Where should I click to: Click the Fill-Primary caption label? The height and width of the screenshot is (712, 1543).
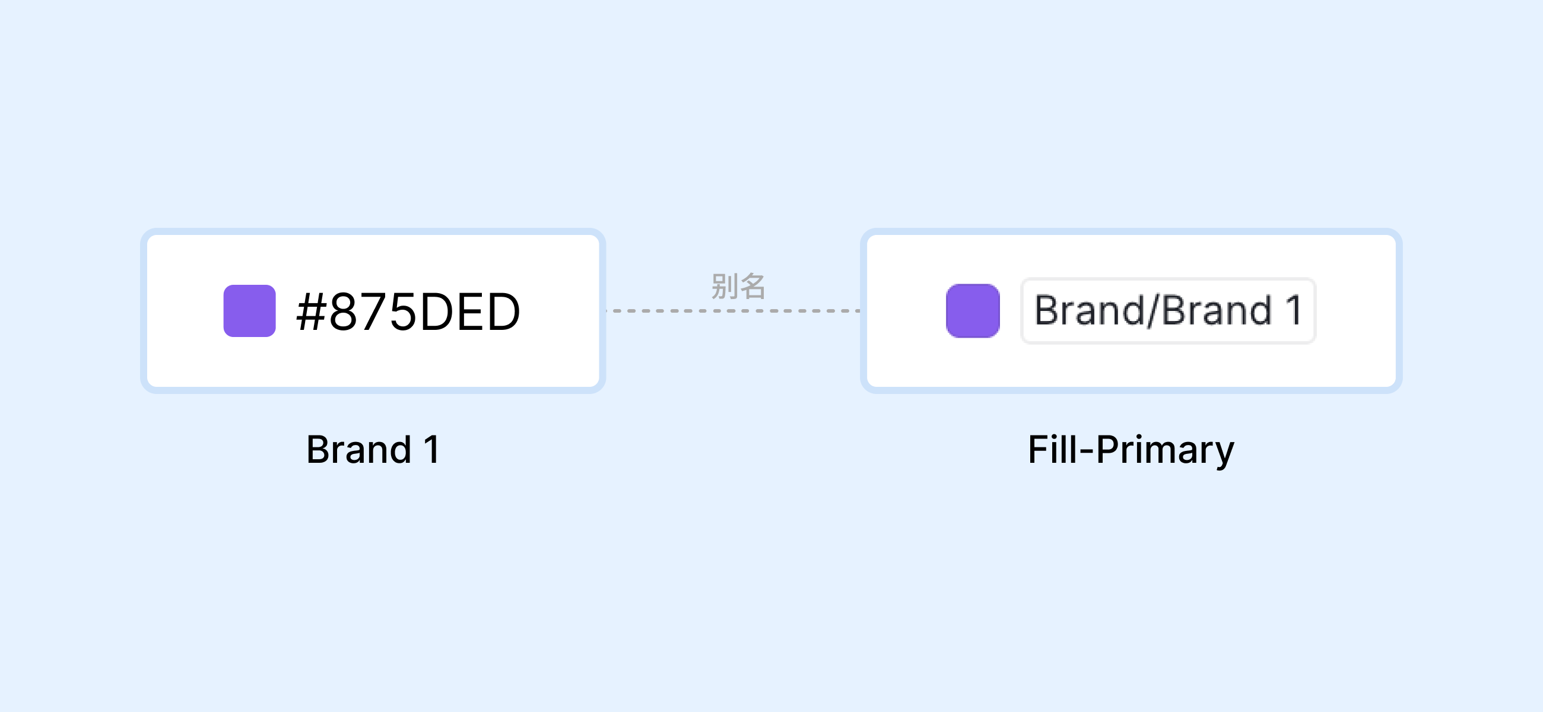(x=1131, y=450)
